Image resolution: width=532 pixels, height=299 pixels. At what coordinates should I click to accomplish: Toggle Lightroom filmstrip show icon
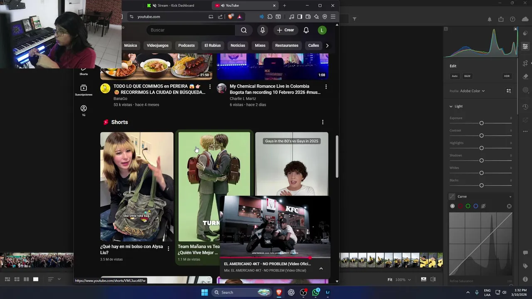(424, 279)
